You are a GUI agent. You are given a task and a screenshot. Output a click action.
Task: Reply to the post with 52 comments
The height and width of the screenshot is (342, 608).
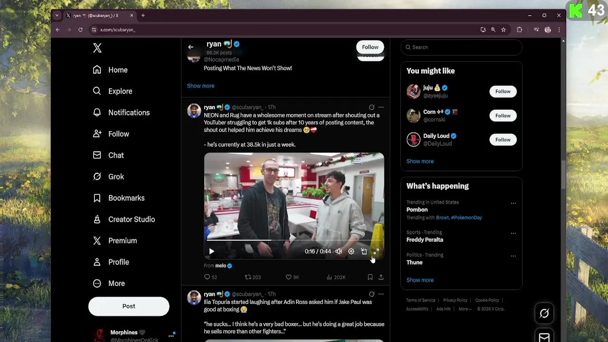coord(210,277)
